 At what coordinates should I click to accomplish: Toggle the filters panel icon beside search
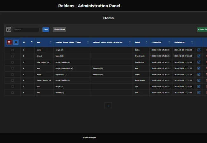click(x=9, y=29)
